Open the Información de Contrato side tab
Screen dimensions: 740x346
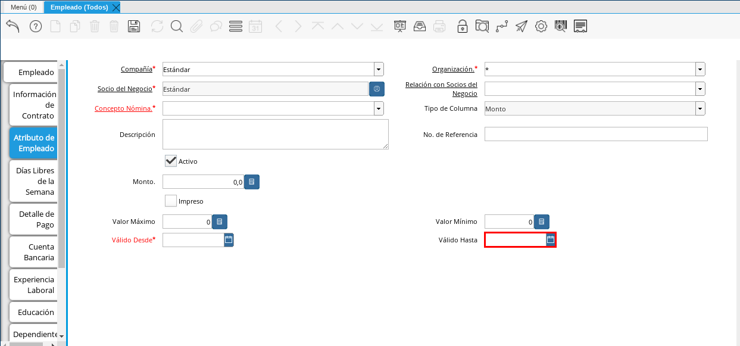(35, 105)
